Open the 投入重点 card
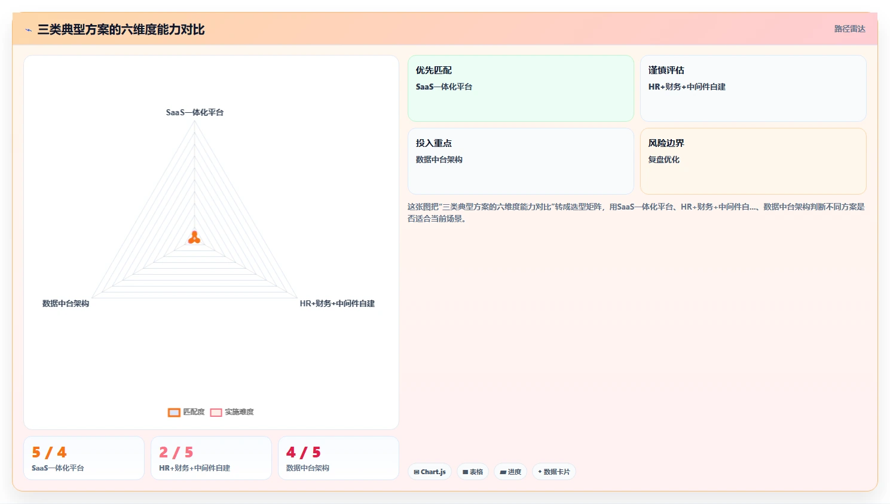 (x=521, y=161)
